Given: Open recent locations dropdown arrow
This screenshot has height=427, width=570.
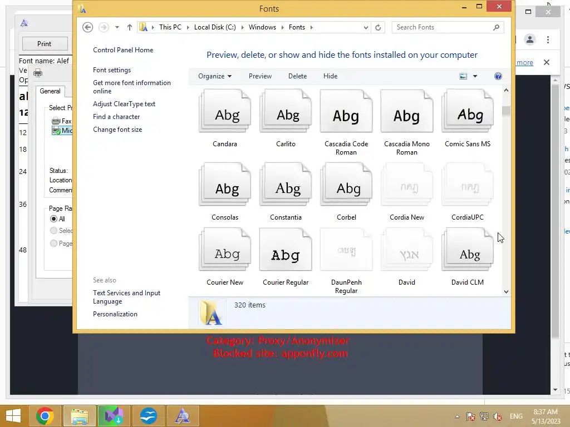Looking at the screenshot, I should click(117, 27).
